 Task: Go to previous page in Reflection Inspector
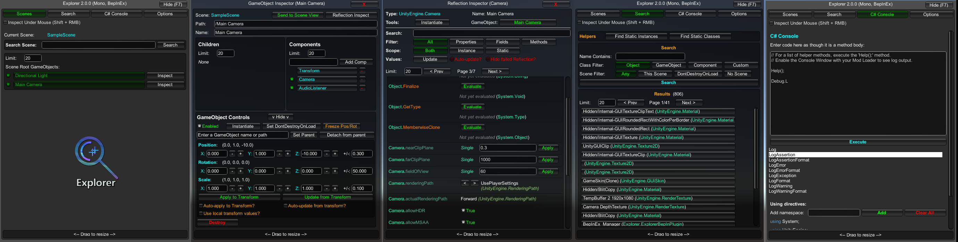436,72
